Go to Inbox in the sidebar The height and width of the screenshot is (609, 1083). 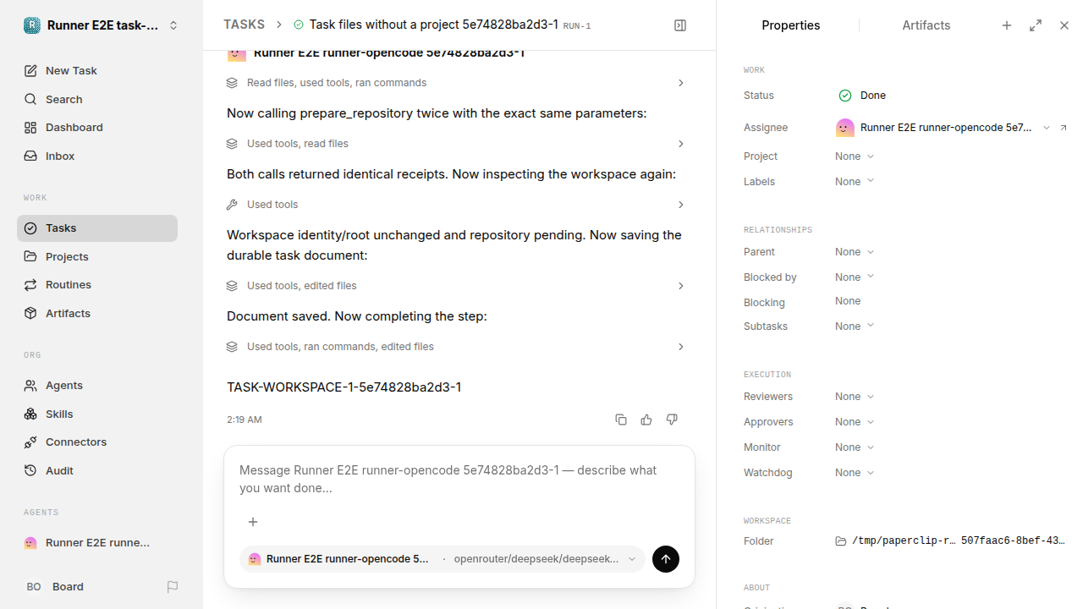(x=97, y=156)
